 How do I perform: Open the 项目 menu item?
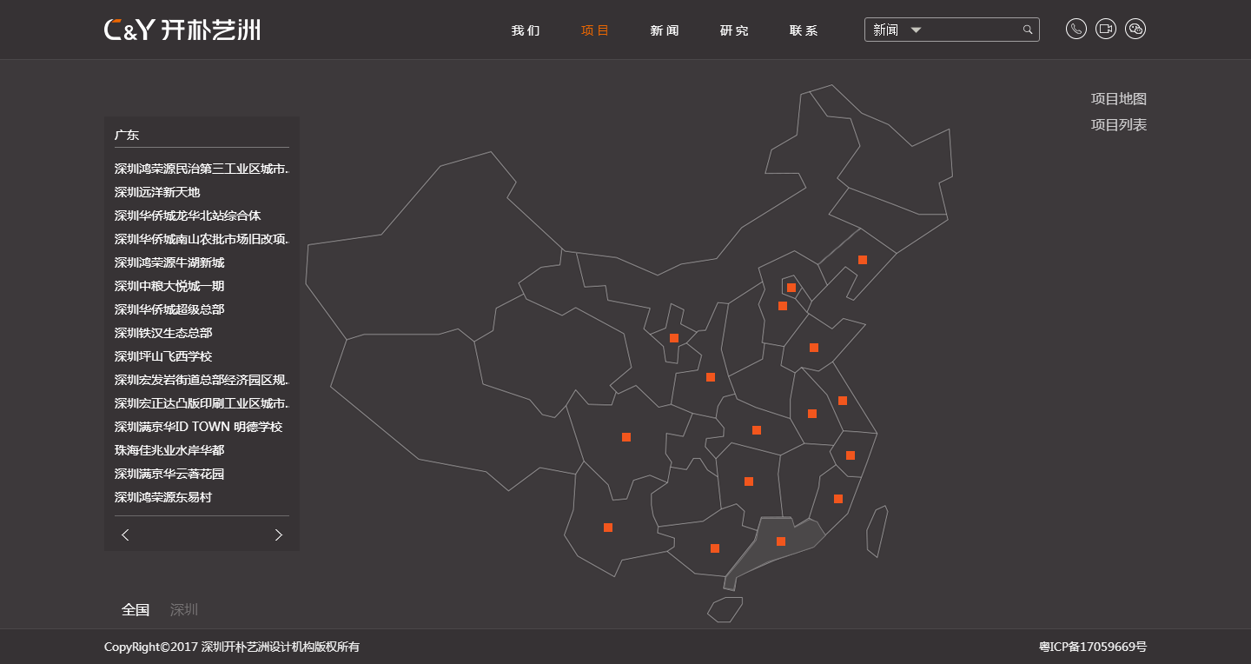(595, 30)
